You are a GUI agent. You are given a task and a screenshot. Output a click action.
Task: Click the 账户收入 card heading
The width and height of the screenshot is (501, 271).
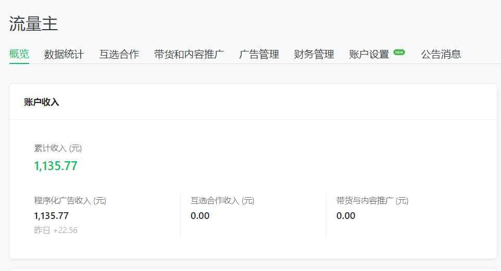(42, 102)
